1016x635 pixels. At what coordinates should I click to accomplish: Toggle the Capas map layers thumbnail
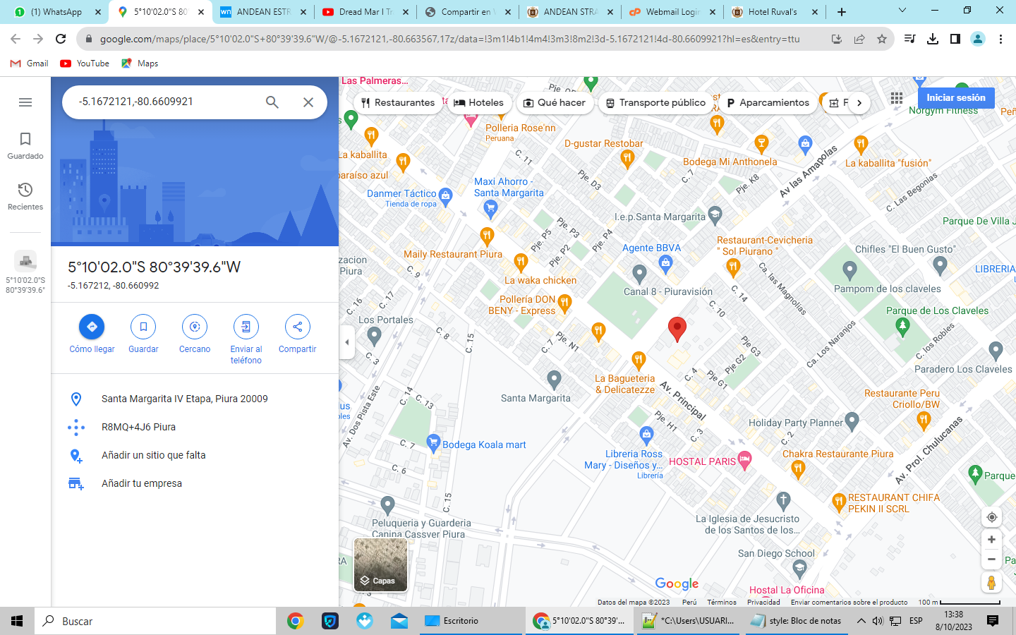(x=380, y=564)
